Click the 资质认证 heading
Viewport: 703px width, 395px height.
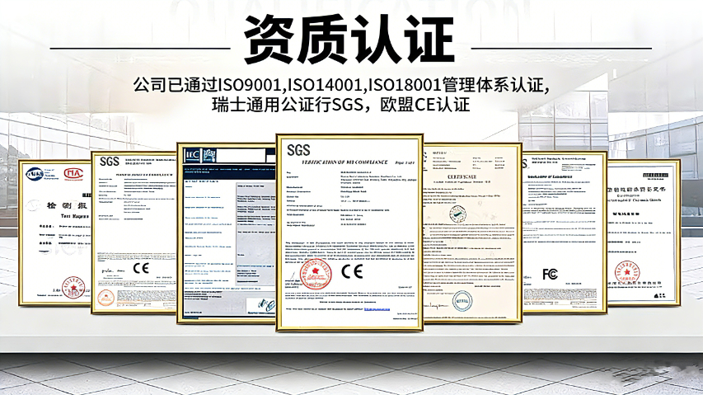(349, 39)
